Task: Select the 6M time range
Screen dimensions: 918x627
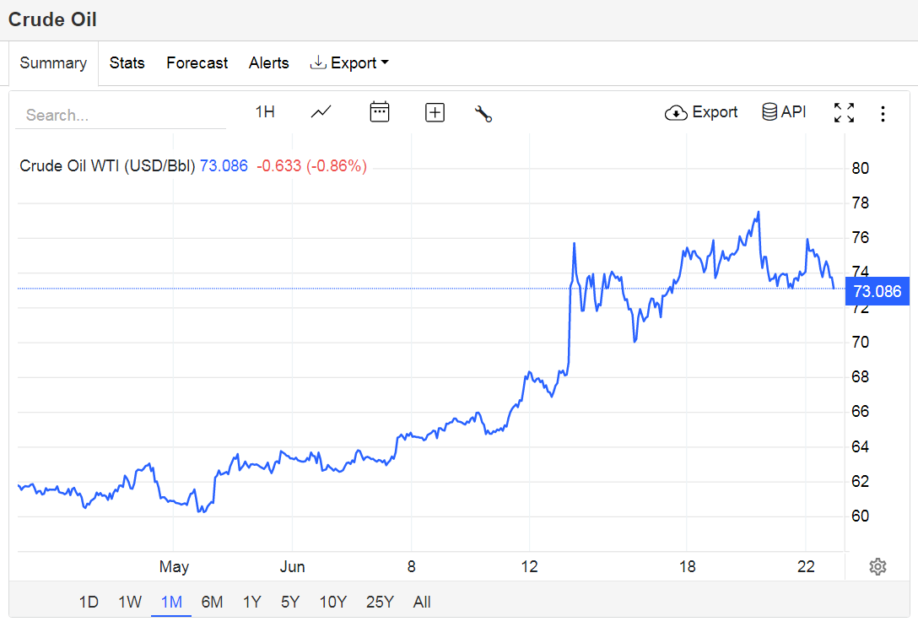Action: point(212,602)
